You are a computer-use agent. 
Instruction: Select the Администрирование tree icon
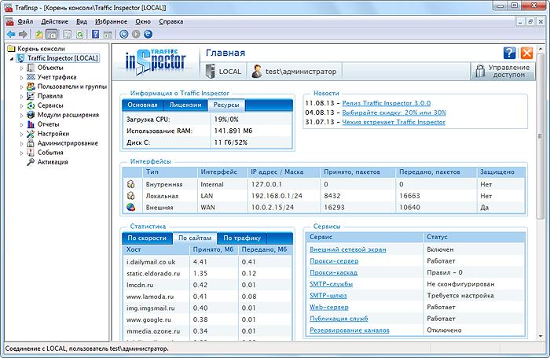tap(31, 143)
